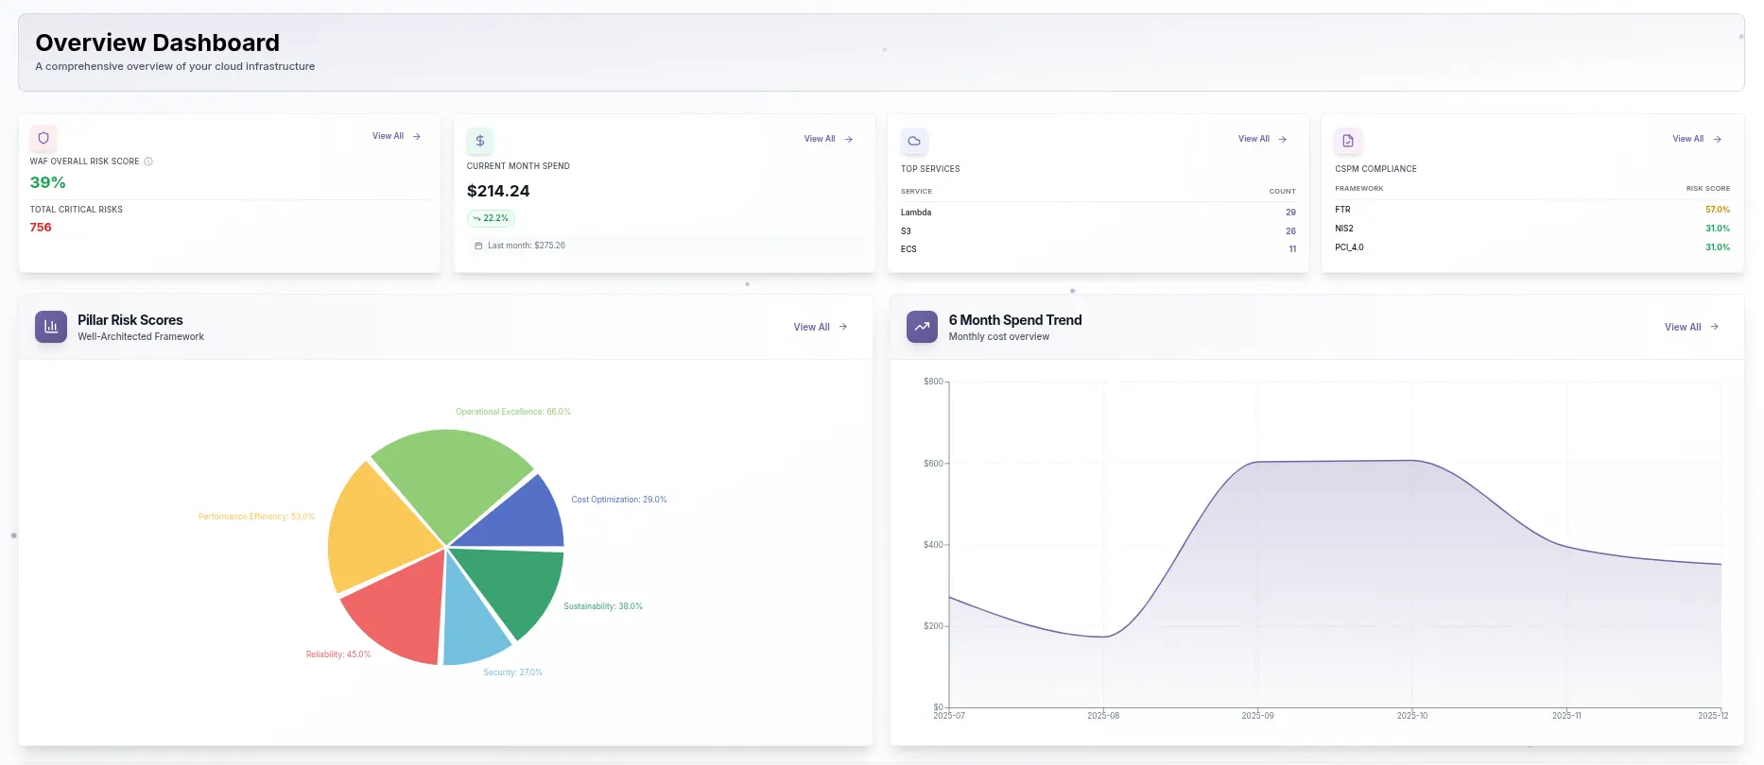Open View All for 6 Month Spend Trend
This screenshot has height=765, width=1764.
point(1690,327)
